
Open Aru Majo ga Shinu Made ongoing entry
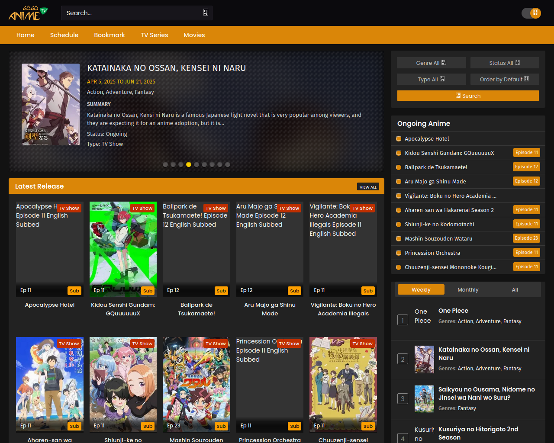pyautogui.click(x=435, y=181)
